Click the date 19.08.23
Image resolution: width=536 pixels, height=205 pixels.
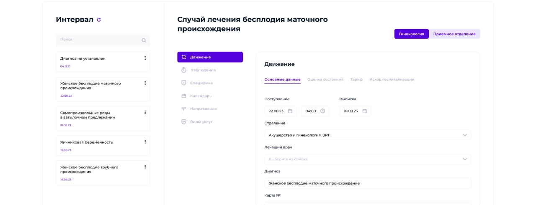(x=66, y=150)
